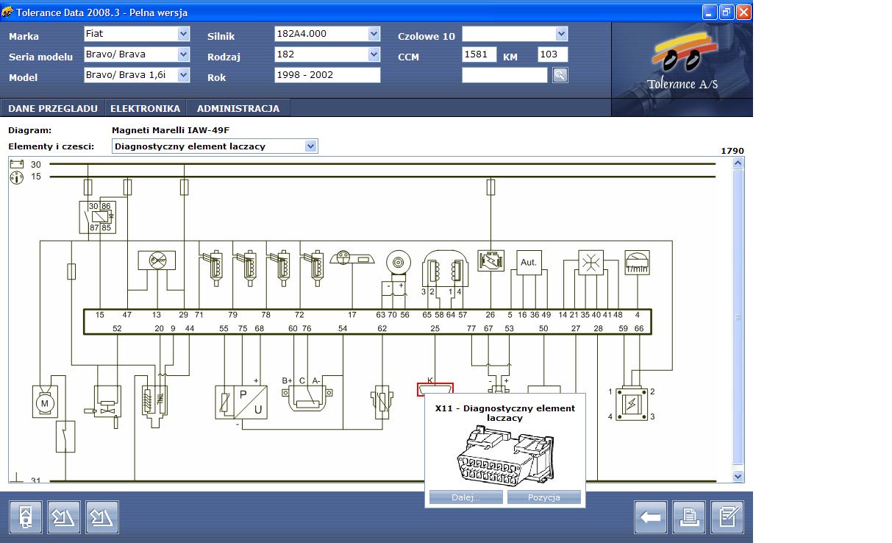Click the print diagram icon

689,517
